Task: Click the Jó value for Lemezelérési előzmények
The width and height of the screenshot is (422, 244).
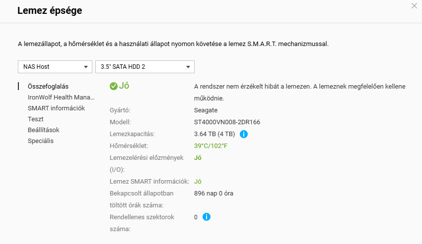Action: [x=198, y=158]
